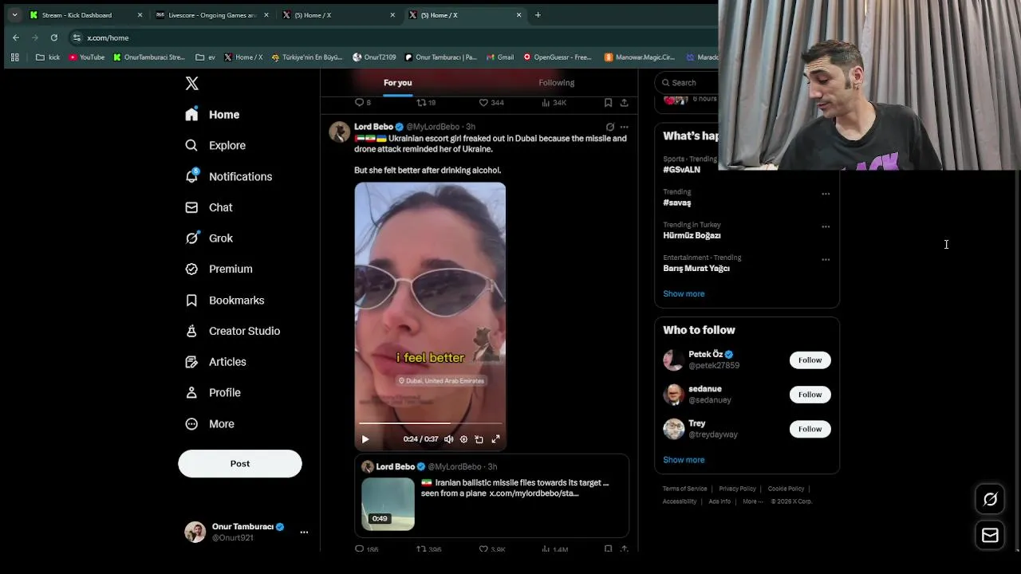This screenshot has width=1021, height=574.
Task: Open the floating messages envelope button
Action: point(990,535)
